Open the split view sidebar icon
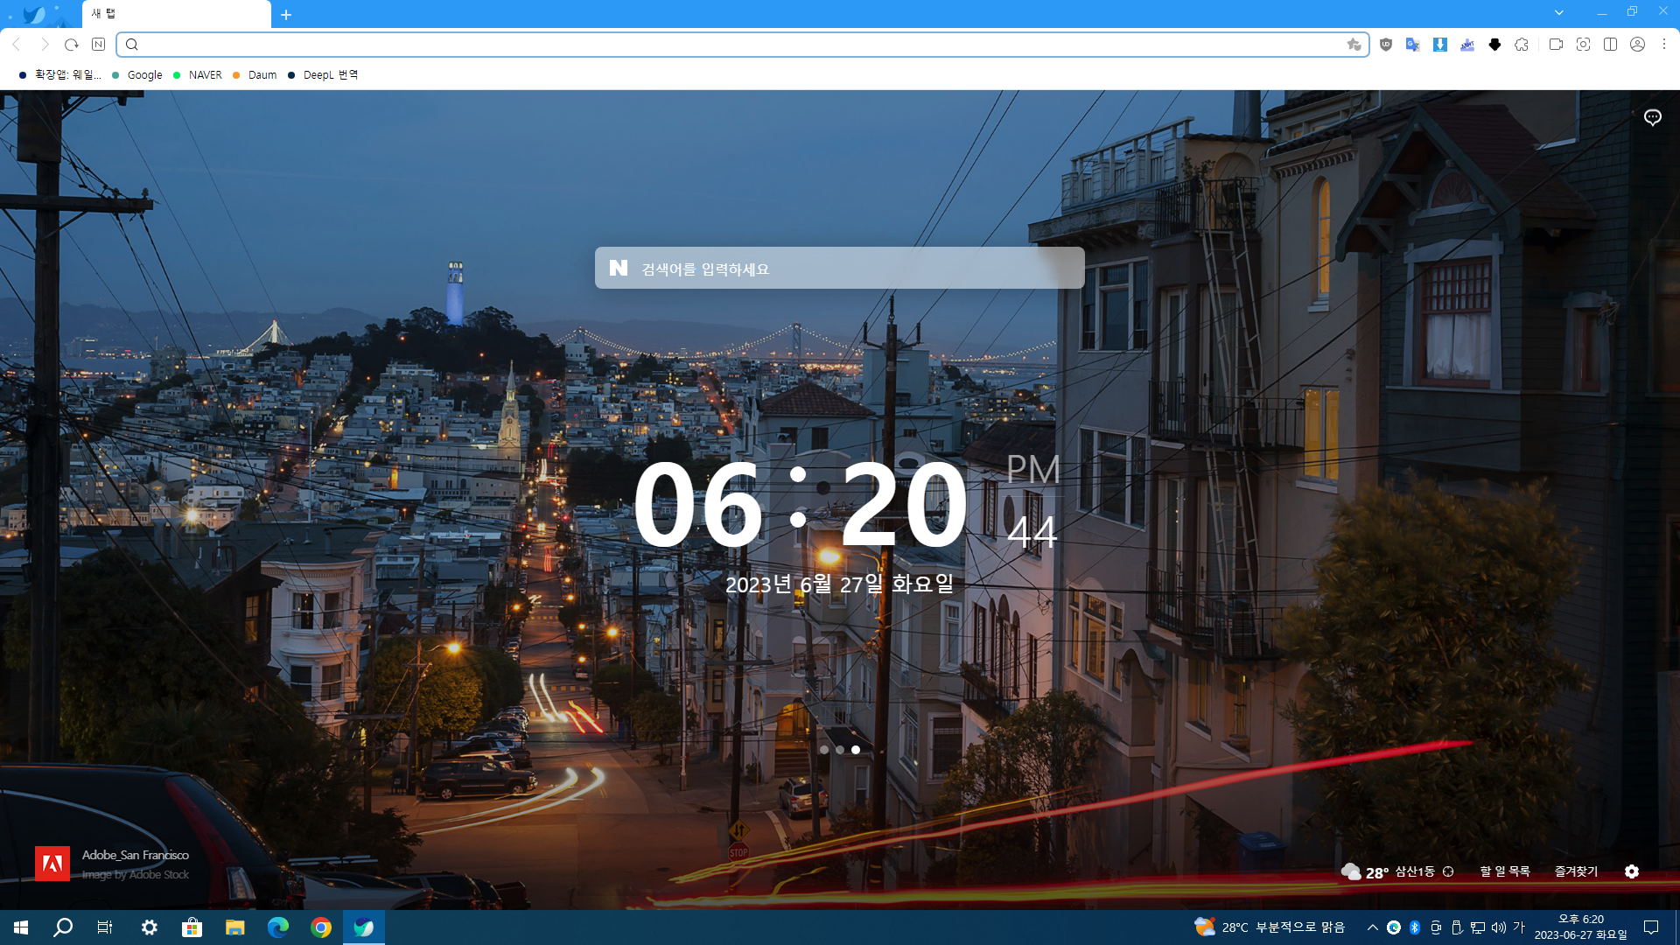Image resolution: width=1680 pixels, height=945 pixels. pyautogui.click(x=1610, y=45)
